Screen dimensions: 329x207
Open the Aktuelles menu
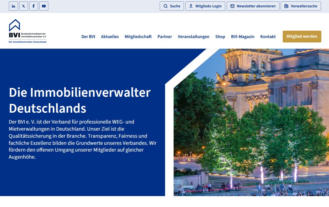[110, 37]
